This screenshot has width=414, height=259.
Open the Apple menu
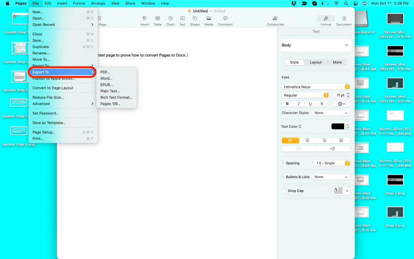7,3
